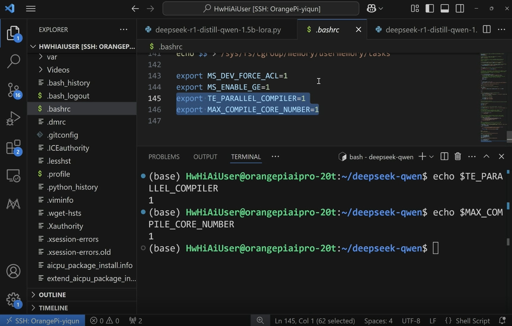512x326 pixels.
Task: Toggle the bottom panel visibility
Action: (x=445, y=9)
